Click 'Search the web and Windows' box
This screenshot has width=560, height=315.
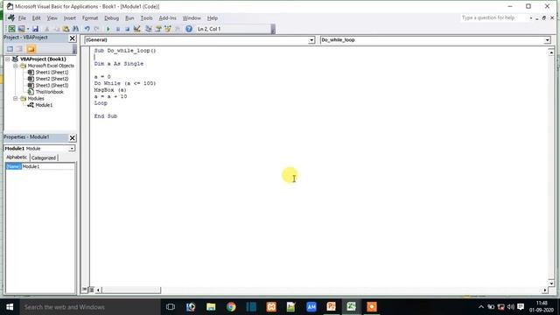click(89, 307)
